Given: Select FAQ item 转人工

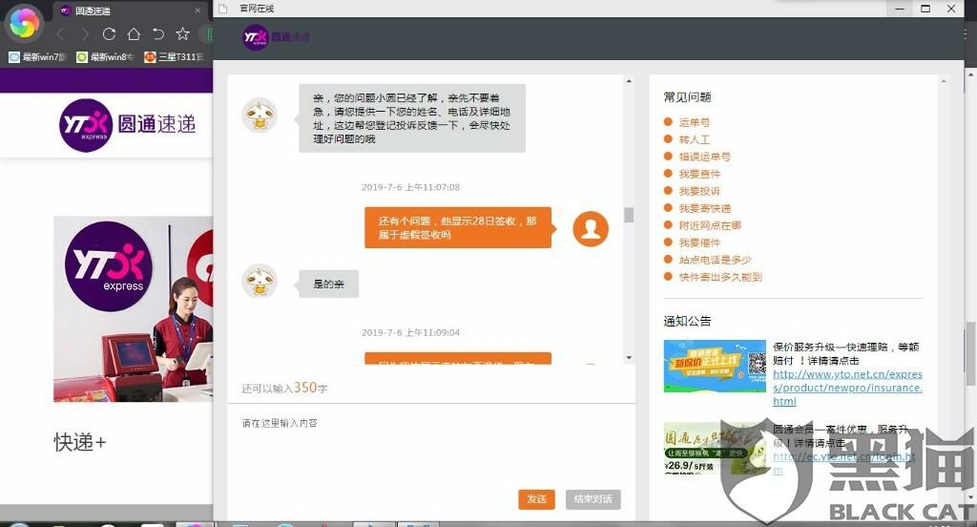Looking at the screenshot, I should (694, 139).
